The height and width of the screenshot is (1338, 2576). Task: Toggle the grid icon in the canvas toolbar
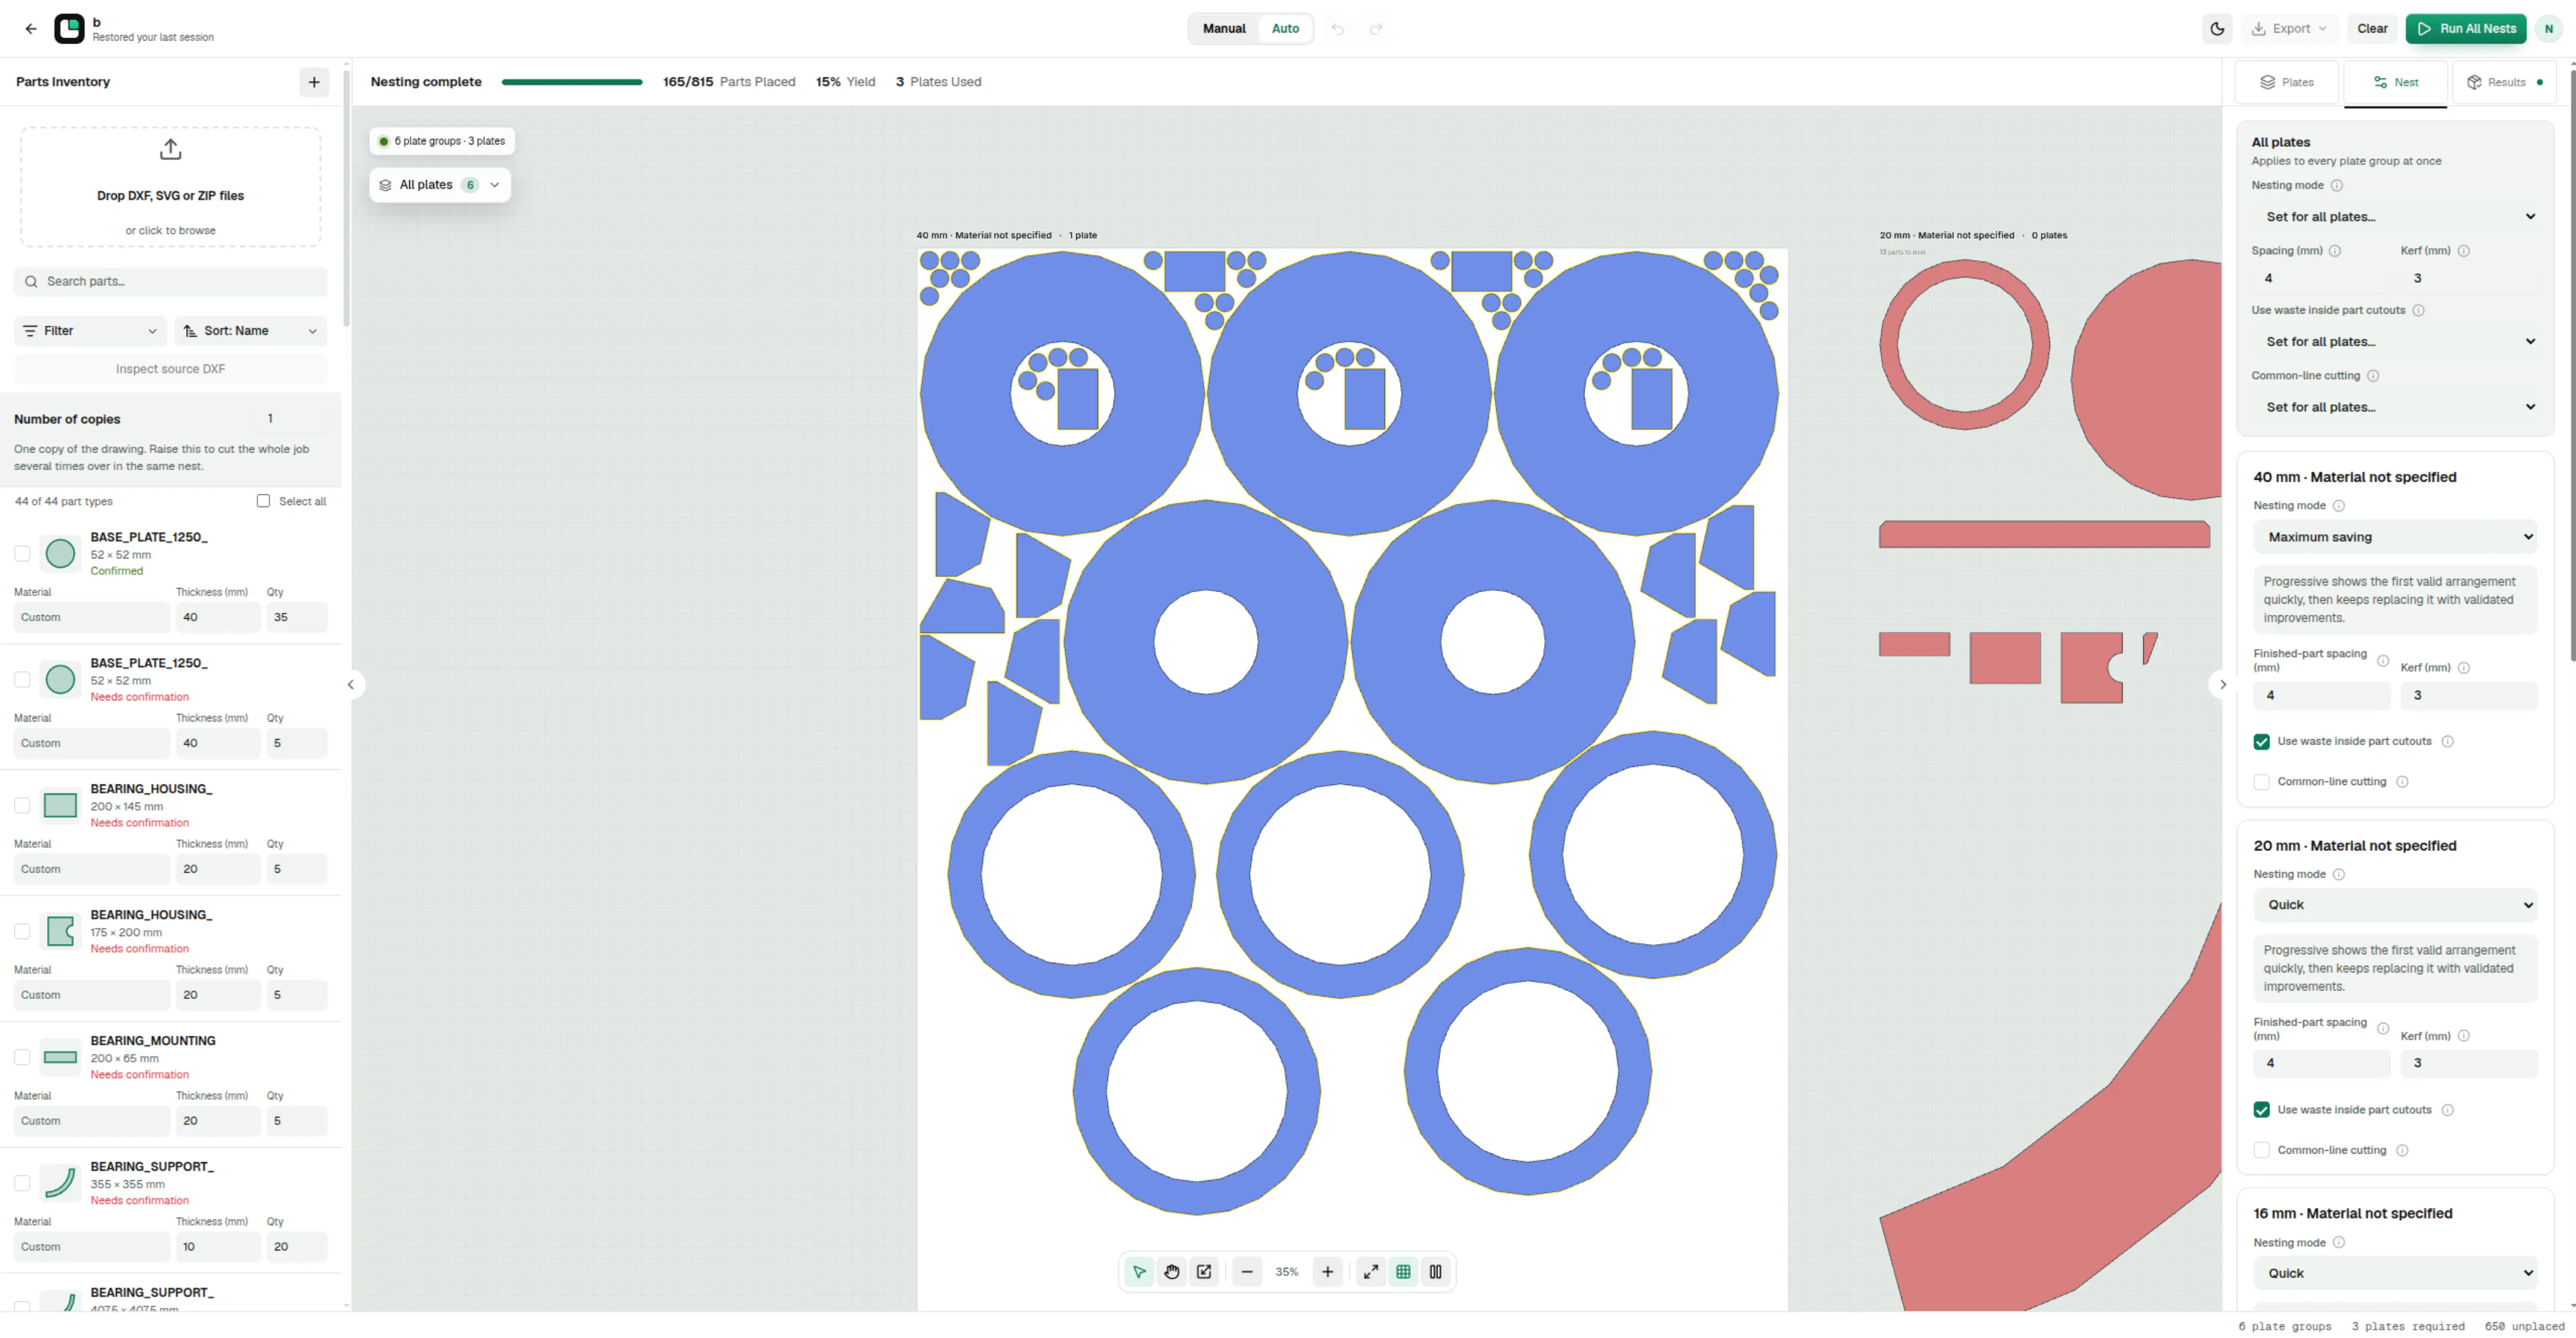[1403, 1272]
